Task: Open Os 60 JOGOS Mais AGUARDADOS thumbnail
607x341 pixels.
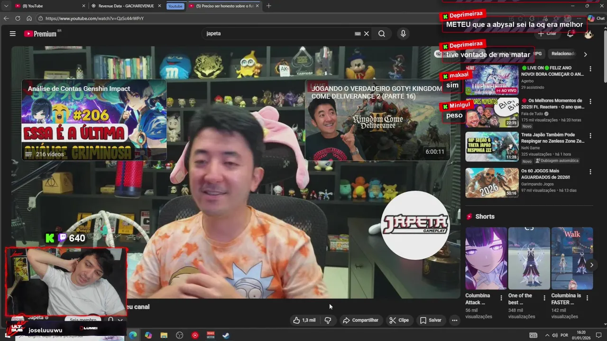Action: 492,183
